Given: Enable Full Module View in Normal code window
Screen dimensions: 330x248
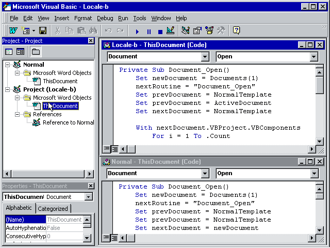Looking at the screenshot, I should pos(114,238).
